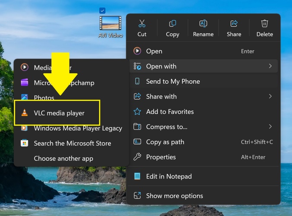The width and height of the screenshot is (292, 216).
Task: Select Choose another app
Action: [72, 159]
